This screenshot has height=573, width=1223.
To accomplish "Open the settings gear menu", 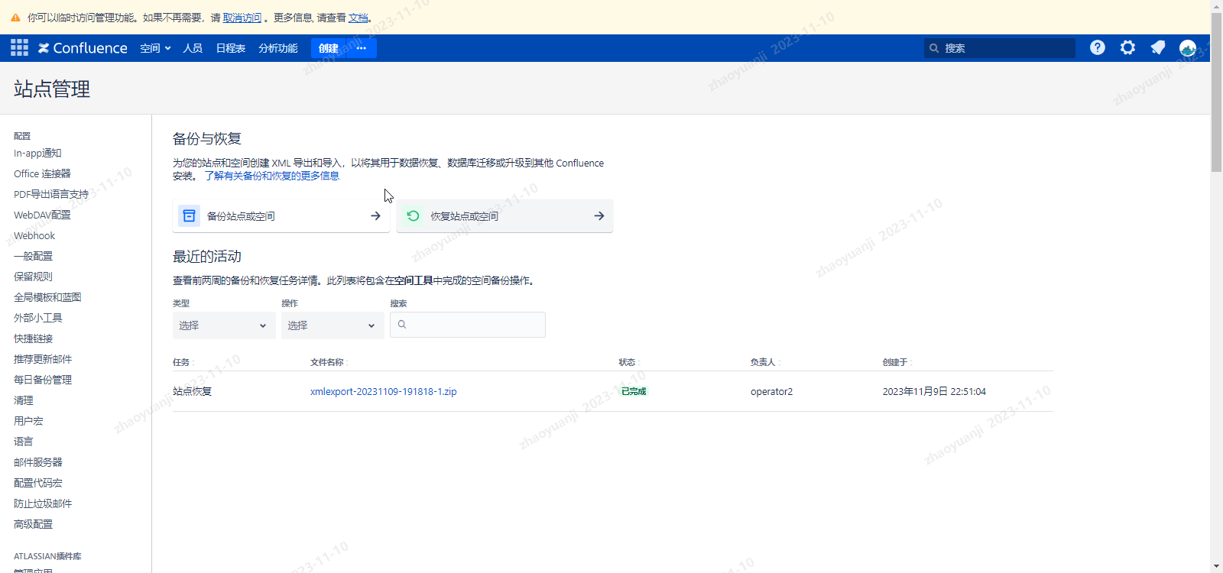I will (1127, 47).
